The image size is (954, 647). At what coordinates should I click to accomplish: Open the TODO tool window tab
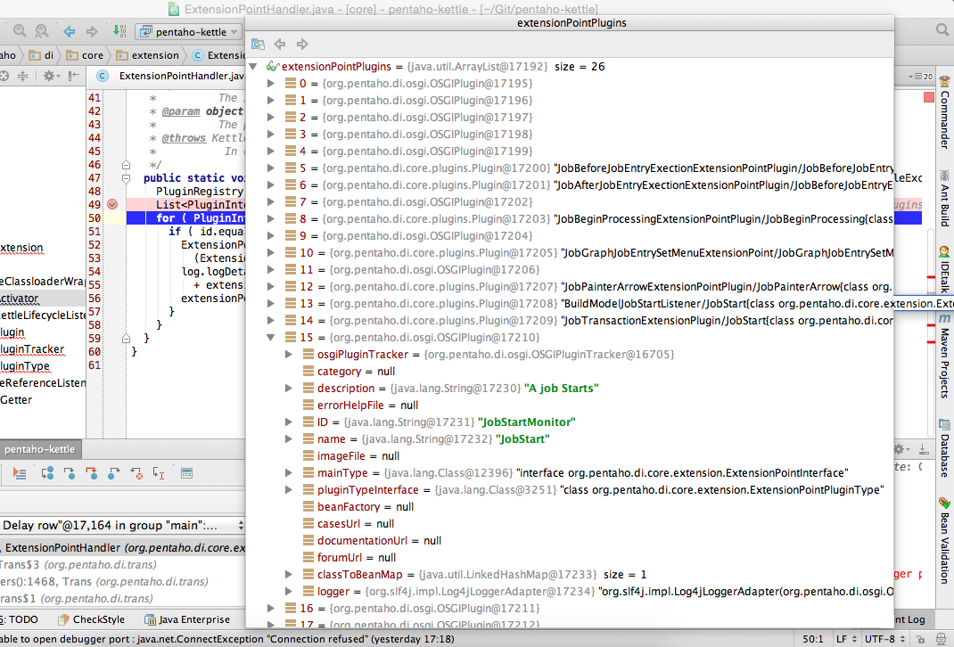coord(21,619)
